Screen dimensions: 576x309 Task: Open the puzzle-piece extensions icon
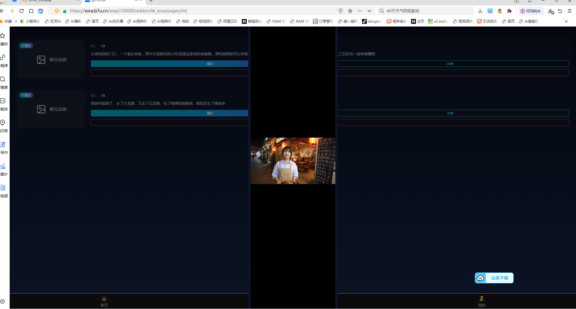click(509, 11)
